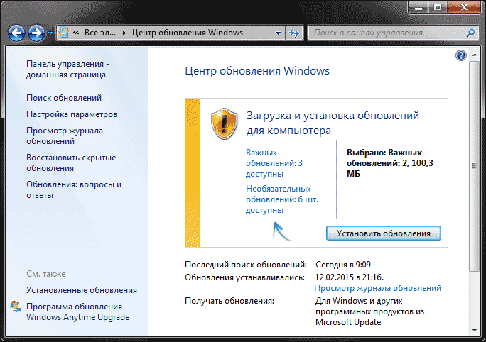The image size is (486, 342).
Task: Expand the arrow after "Все эл..." breadcrumb
Action: (x=124, y=33)
